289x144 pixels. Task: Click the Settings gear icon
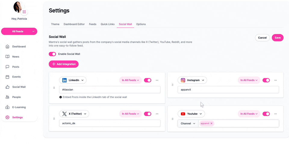[7, 117]
